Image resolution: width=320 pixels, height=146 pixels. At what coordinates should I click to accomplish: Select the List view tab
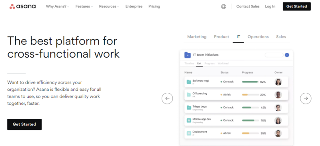(x=199, y=64)
